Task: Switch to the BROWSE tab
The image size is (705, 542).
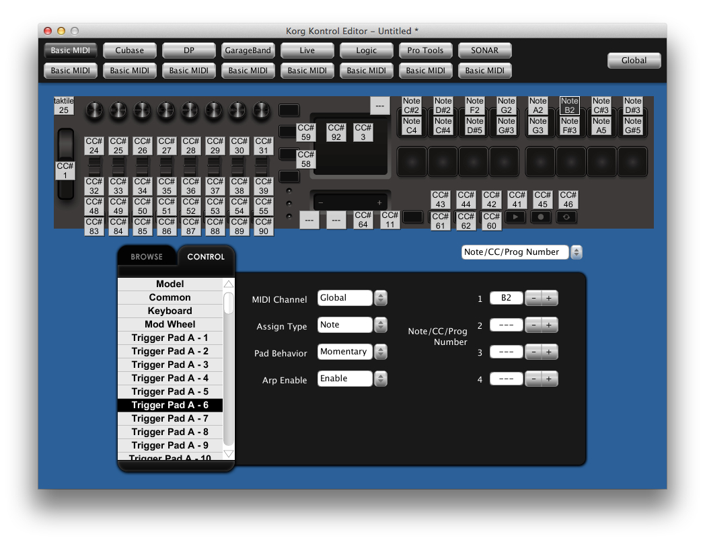Action: tap(147, 256)
